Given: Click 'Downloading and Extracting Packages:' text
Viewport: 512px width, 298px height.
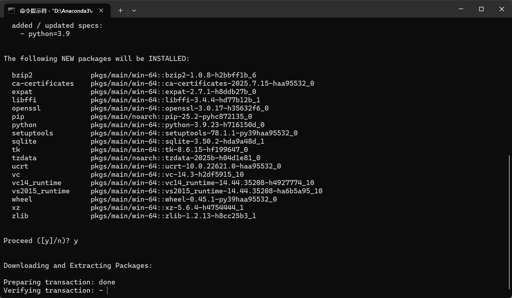Looking at the screenshot, I should tap(78, 265).
